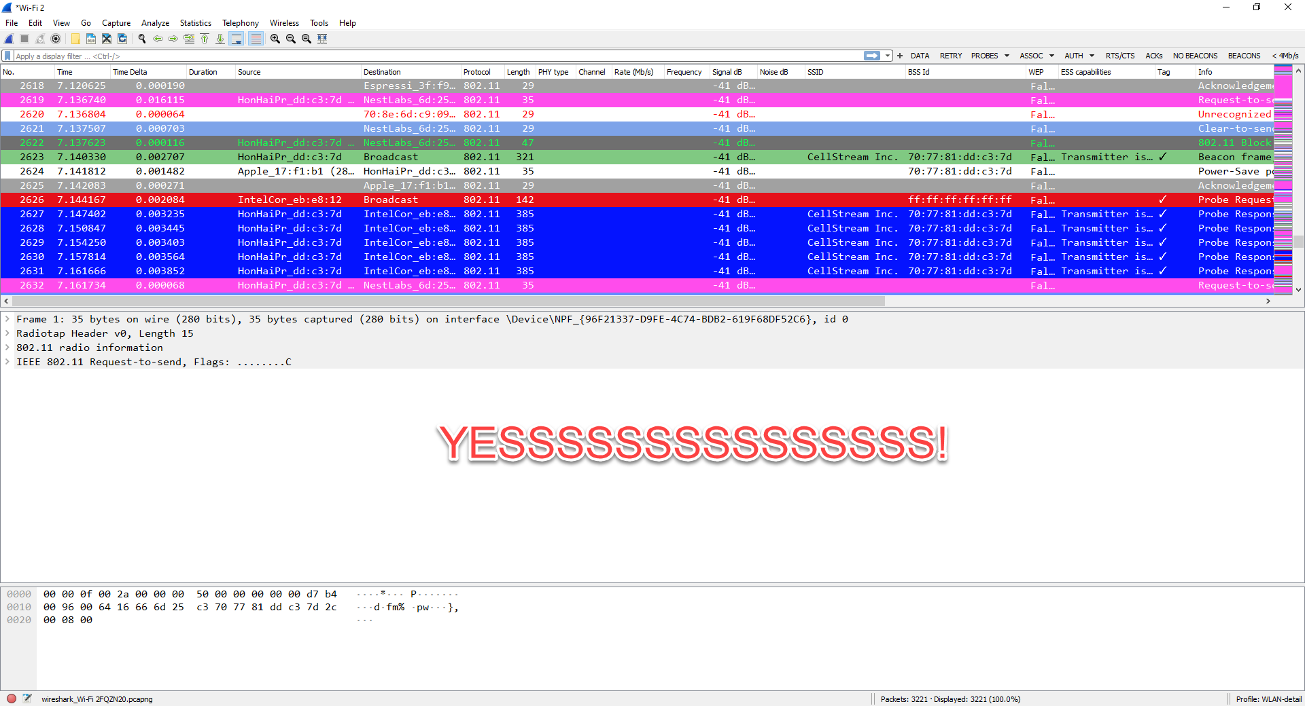1305x706 pixels.
Task: Click the open capture file folder icon
Action: (x=75, y=39)
